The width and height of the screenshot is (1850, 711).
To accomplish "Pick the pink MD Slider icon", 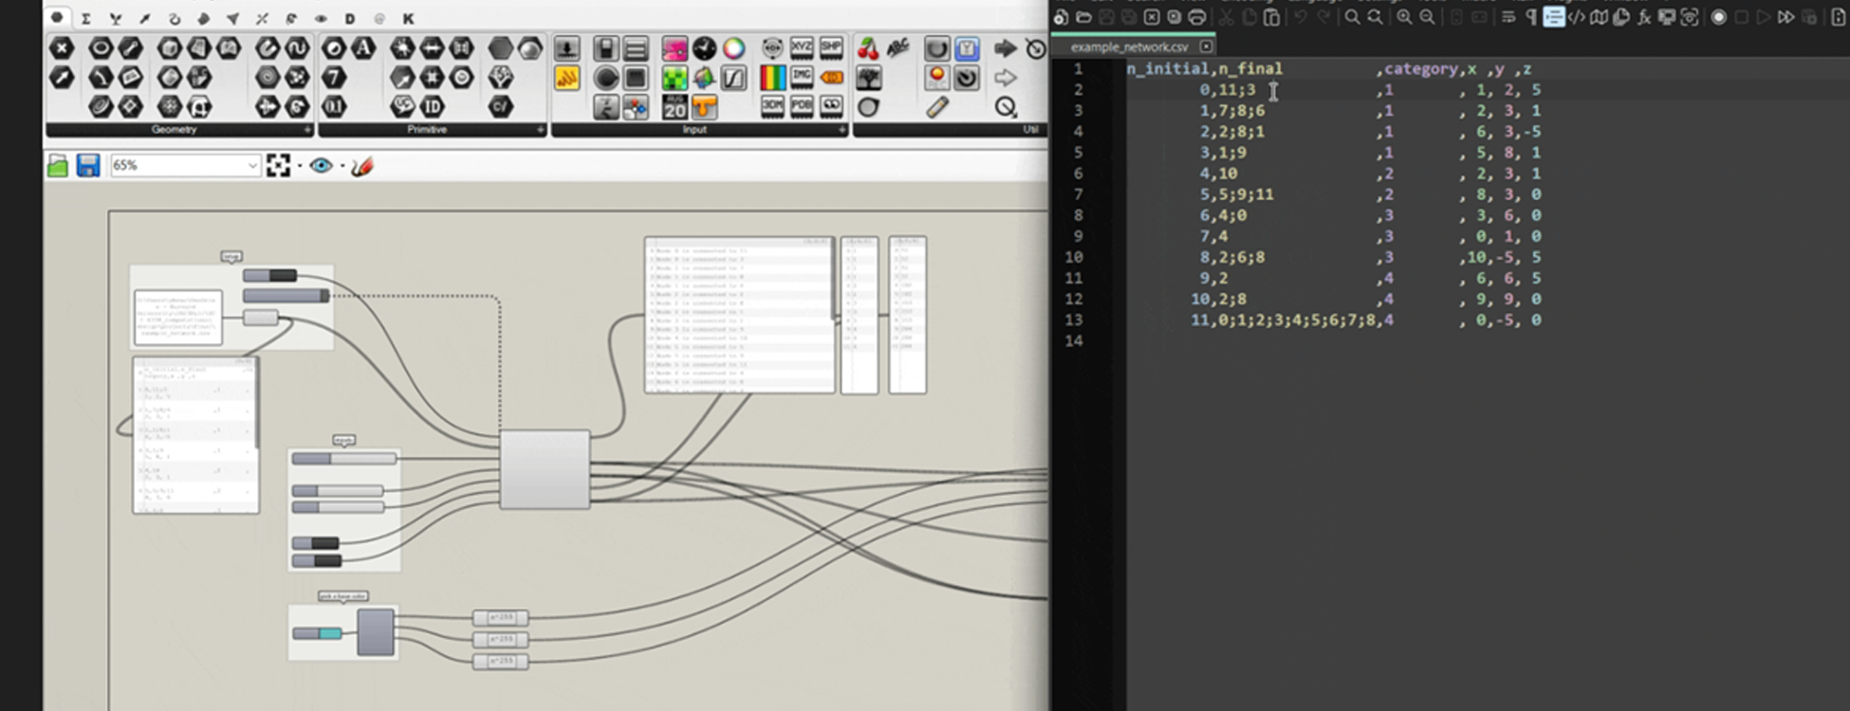I will (675, 48).
